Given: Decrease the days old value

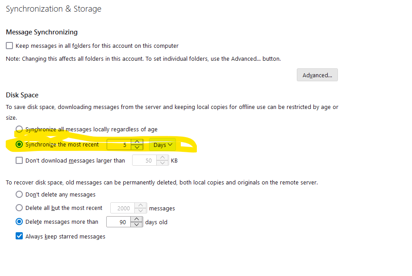Looking at the screenshot, I should click(137, 225).
